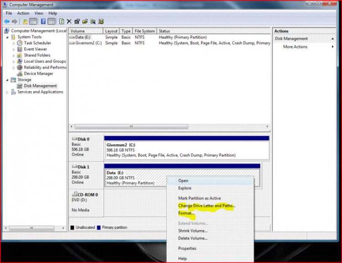The width and height of the screenshot is (342, 263).
Task: Expand Services and Applications node
Action: (x=7, y=92)
